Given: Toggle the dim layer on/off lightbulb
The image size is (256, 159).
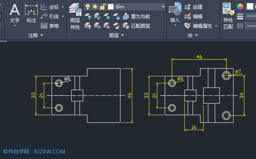Looking at the screenshot, I should (x=88, y=7).
